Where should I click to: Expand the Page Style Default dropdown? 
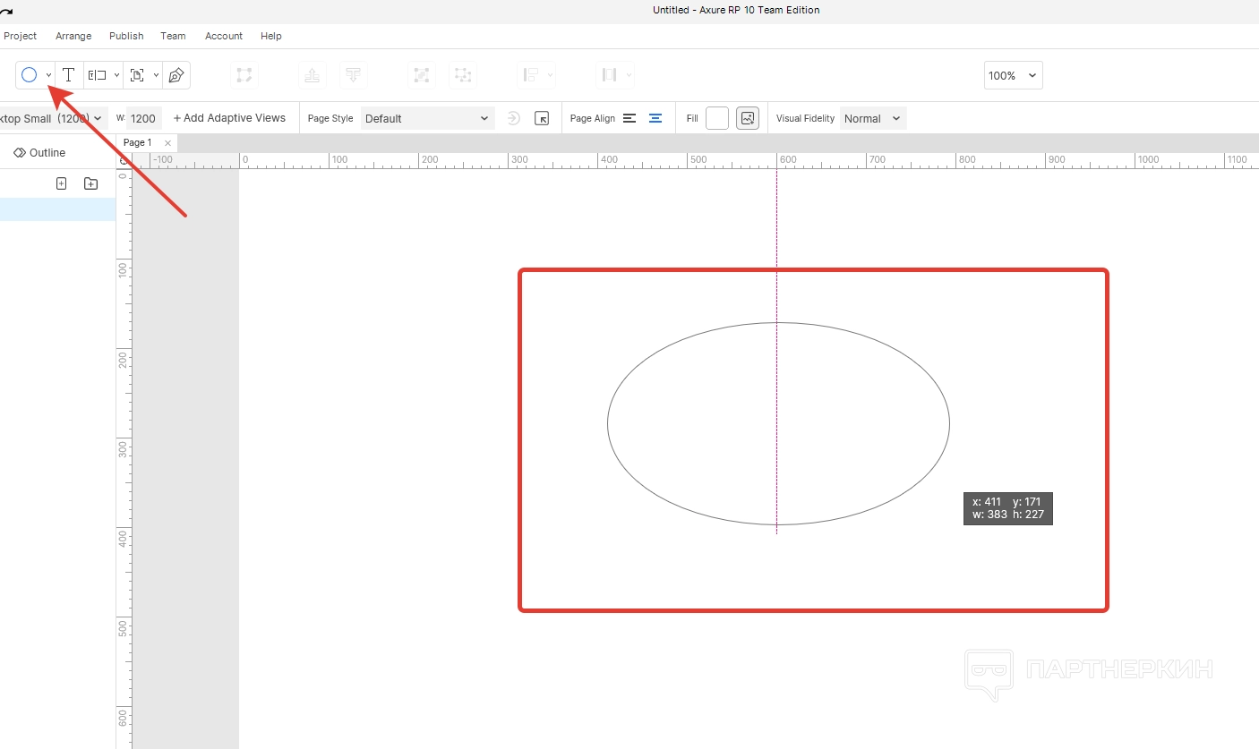tap(427, 118)
